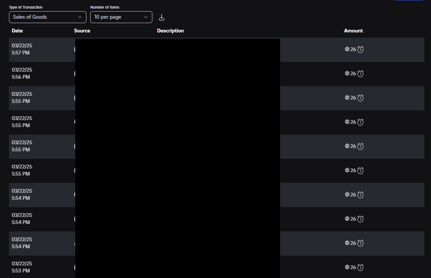Screen dimensions: 431x278
Task: Click the pending clock icon on the 5:57 PM row
Action: (360, 49)
